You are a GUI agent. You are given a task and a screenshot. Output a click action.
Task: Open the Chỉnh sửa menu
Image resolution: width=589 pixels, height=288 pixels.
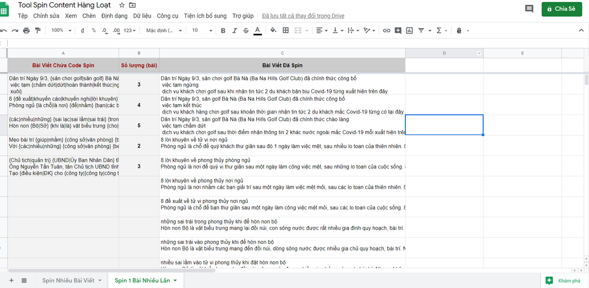(46, 16)
